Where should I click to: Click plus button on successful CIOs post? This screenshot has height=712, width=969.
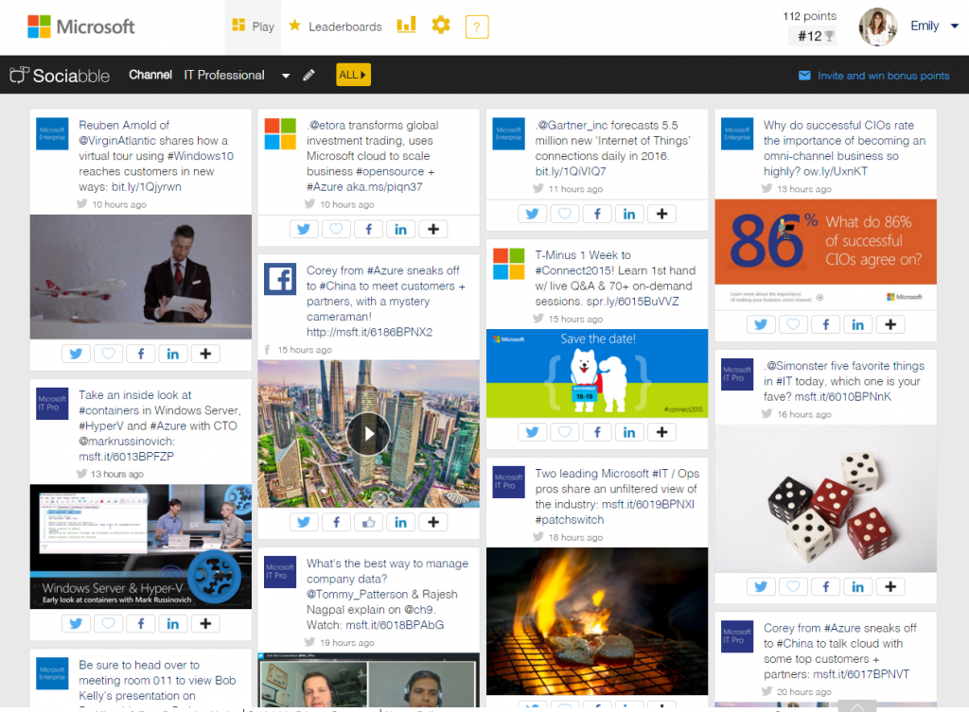pyautogui.click(x=890, y=324)
